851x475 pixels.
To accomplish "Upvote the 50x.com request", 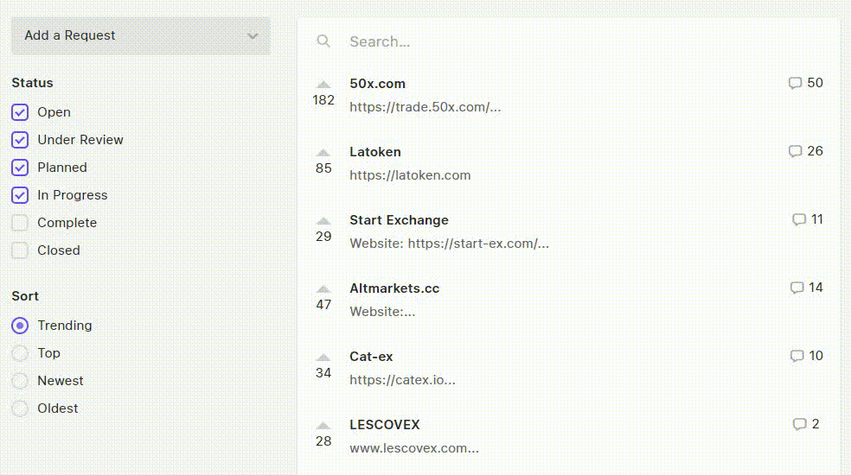I will [323, 84].
